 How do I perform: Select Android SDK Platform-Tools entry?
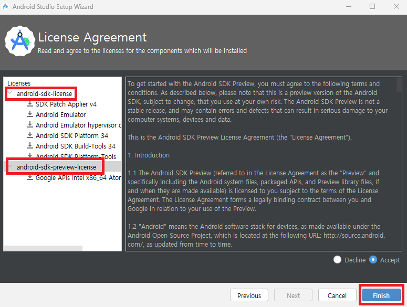[76, 156]
